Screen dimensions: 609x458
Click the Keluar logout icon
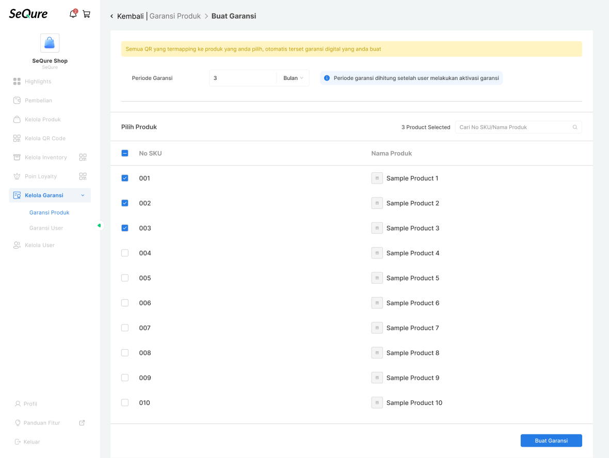[18, 441]
